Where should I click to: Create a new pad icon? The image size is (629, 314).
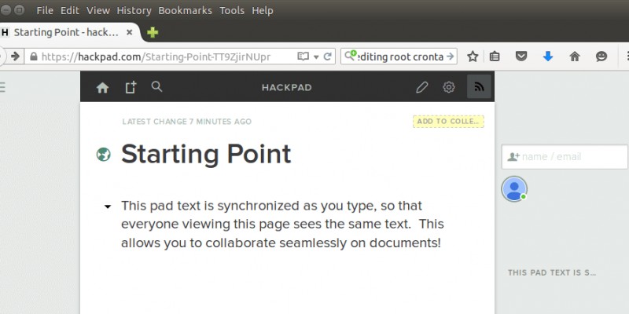pos(131,87)
